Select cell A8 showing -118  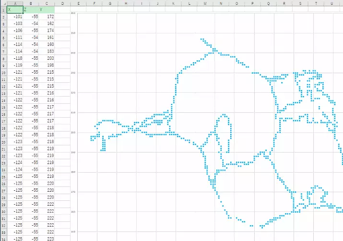tap(15, 58)
